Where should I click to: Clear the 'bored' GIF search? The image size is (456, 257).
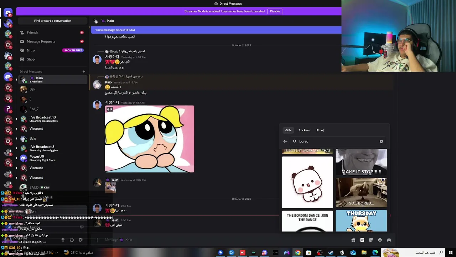point(381,141)
